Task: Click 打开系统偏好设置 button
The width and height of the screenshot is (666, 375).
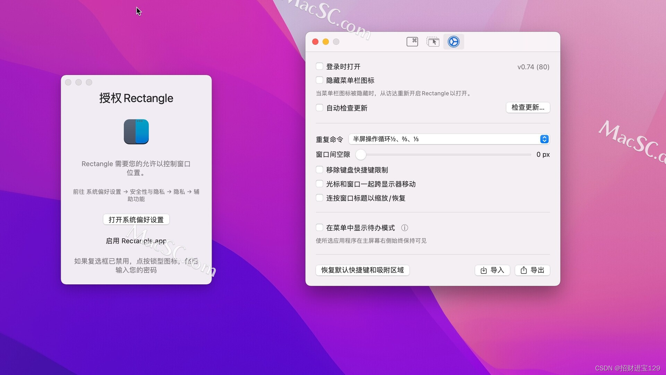Action: point(136,219)
